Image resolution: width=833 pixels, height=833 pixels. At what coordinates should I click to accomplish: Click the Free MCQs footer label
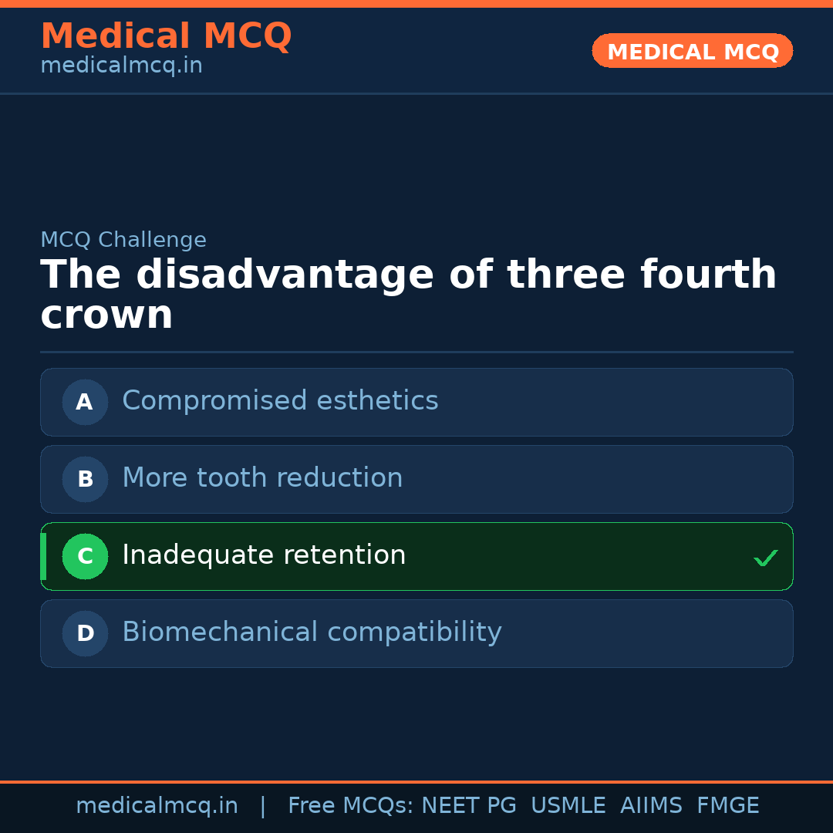[x=350, y=806]
